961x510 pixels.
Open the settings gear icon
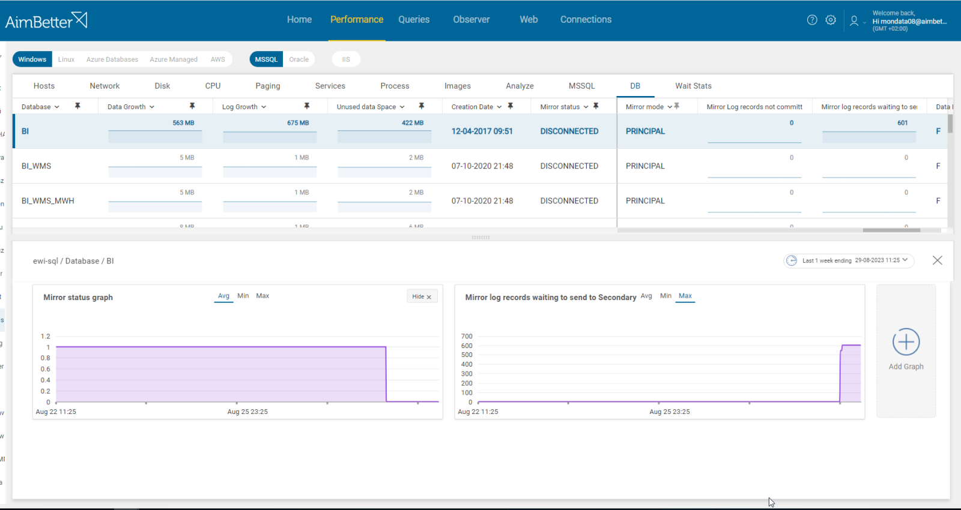[831, 20]
